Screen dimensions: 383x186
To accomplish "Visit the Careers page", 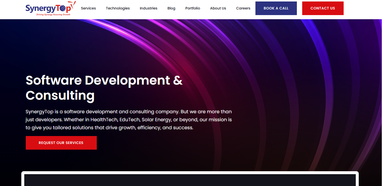I will (x=243, y=8).
